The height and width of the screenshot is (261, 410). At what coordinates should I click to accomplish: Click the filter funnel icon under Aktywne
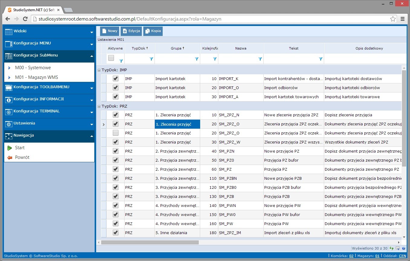click(x=121, y=61)
